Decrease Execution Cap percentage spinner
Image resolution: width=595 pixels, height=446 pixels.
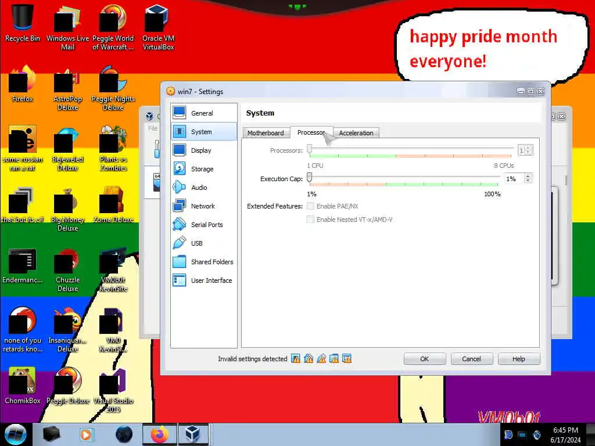[528, 181]
